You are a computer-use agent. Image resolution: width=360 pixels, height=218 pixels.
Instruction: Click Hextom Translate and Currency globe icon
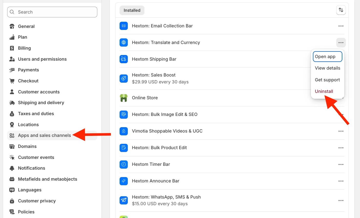tap(124, 42)
